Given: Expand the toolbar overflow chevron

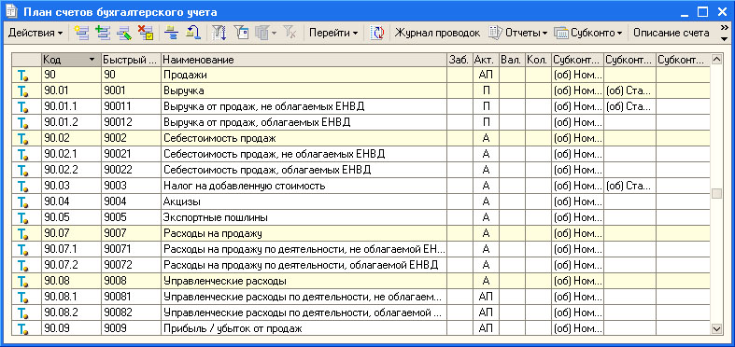Looking at the screenshot, I should pos(724,33).
